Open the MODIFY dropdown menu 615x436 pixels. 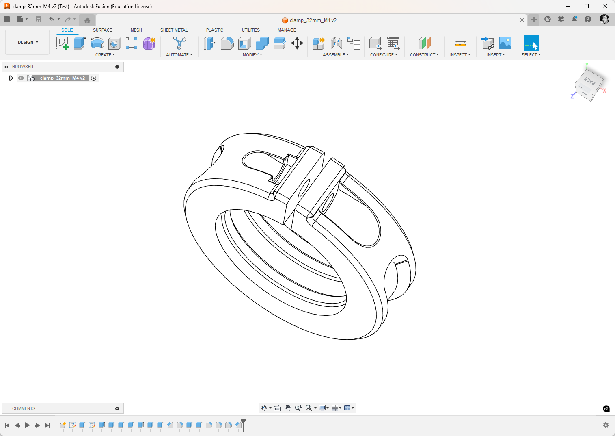coord(252,55)
